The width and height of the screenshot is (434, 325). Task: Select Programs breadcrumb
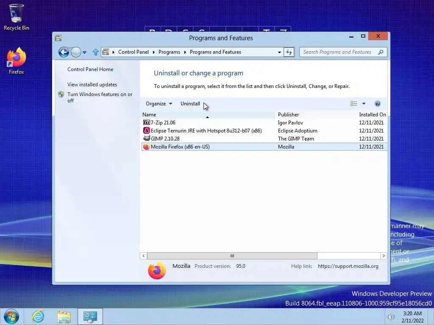(x=169, y=52)
